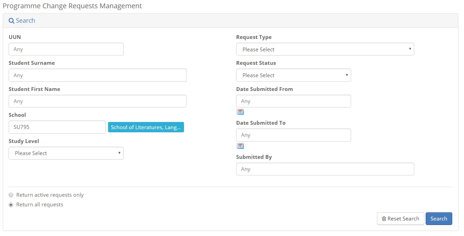The width and height of the screenshot is (464, 236).
Task: Click the Submitted By text box
Action: pyautogui.click(x=325, y=169)
